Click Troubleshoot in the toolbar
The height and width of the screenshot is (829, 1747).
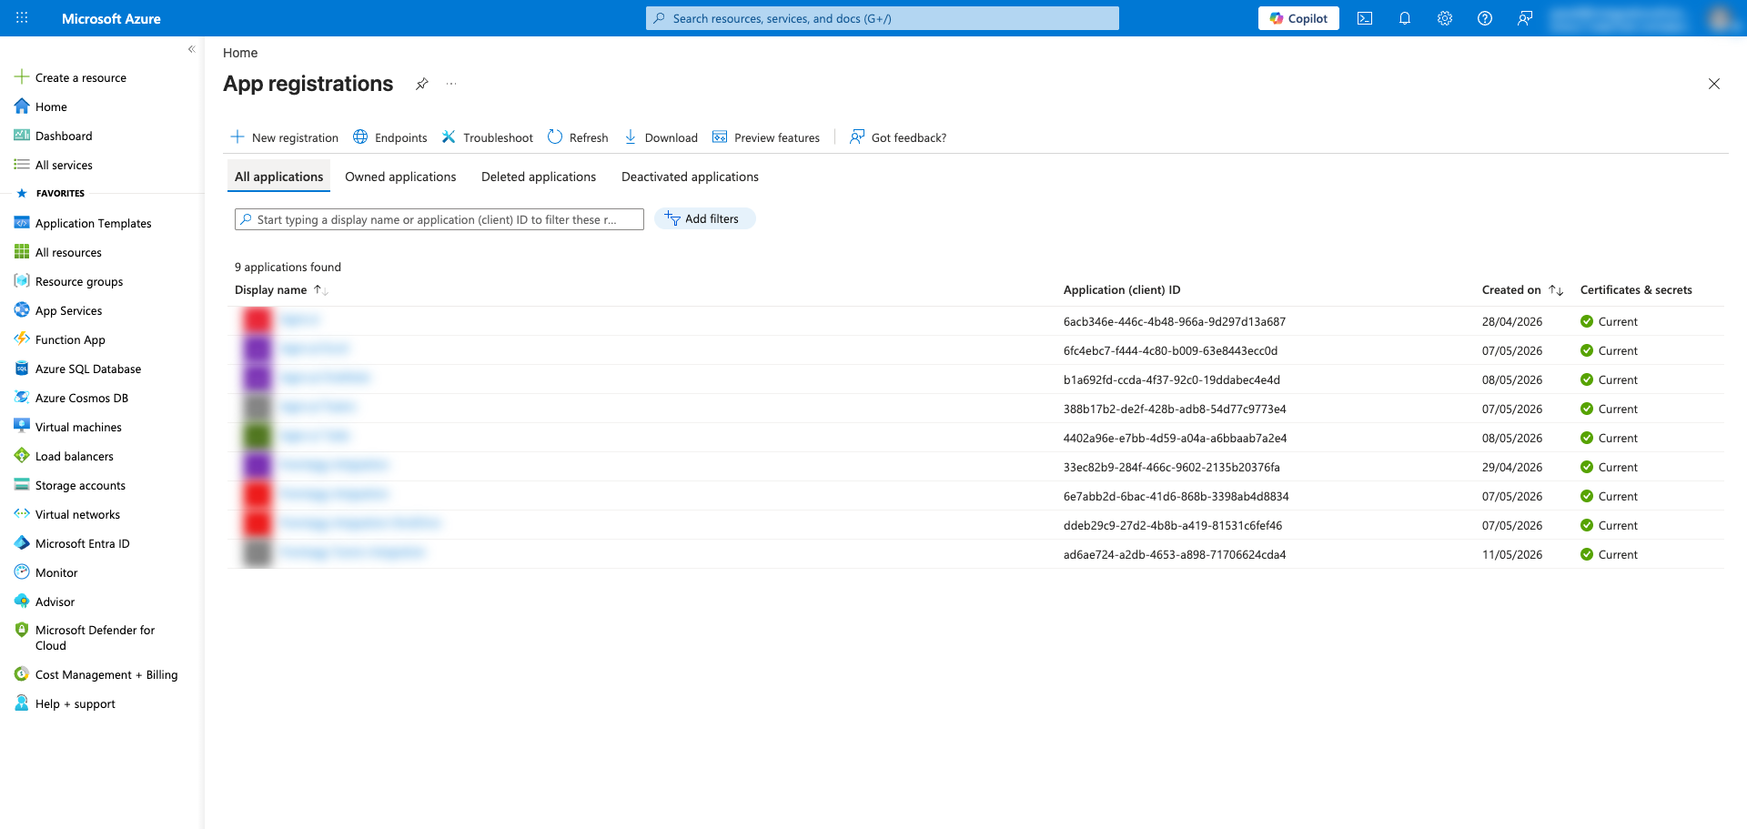click(x=488, y=137)
